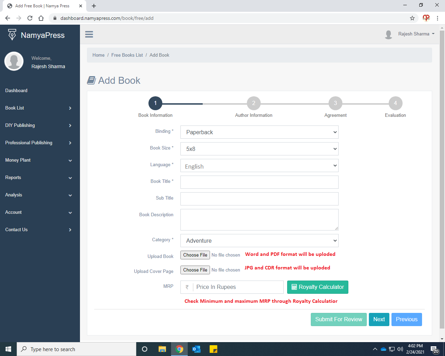Click the NamyaPress pen logo icon

12,35
